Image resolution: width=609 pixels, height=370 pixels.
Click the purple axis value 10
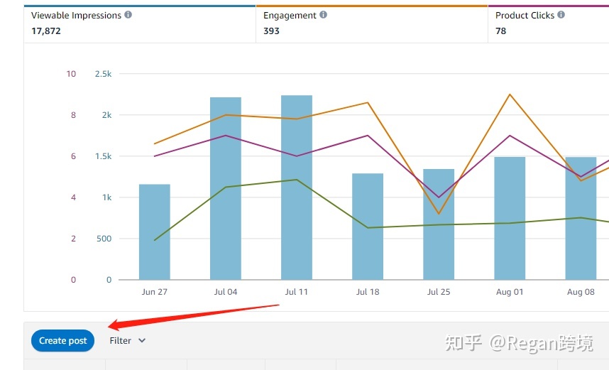tap(71, 74)
